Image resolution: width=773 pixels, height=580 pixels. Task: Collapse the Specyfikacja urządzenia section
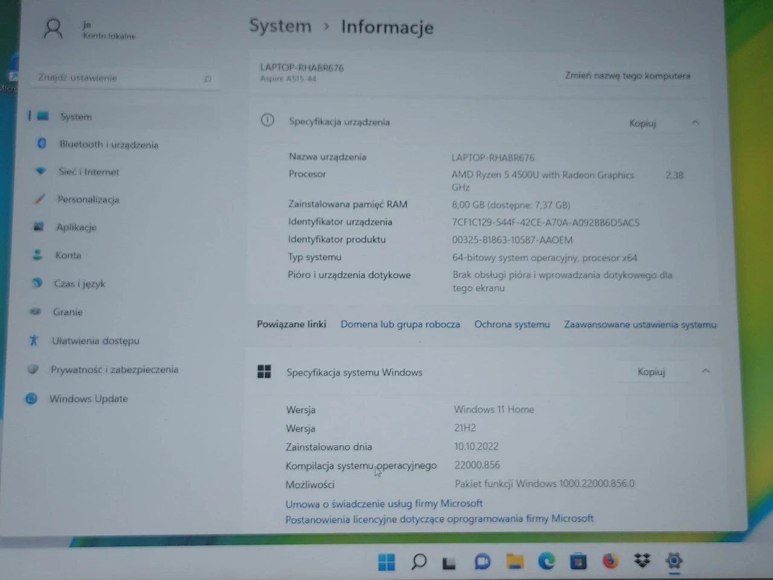(x=696, y=123)
